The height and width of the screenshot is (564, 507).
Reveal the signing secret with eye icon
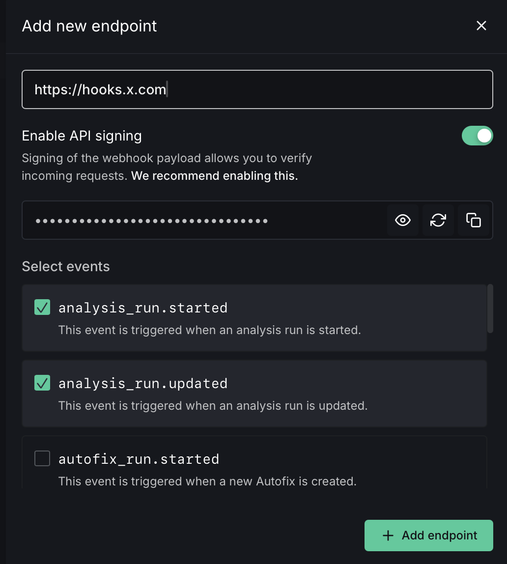pos(403,220)
